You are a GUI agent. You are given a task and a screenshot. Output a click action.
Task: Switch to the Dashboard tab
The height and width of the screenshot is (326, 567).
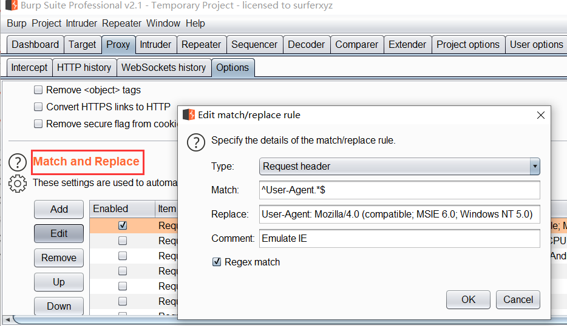[x=35, y=44]
